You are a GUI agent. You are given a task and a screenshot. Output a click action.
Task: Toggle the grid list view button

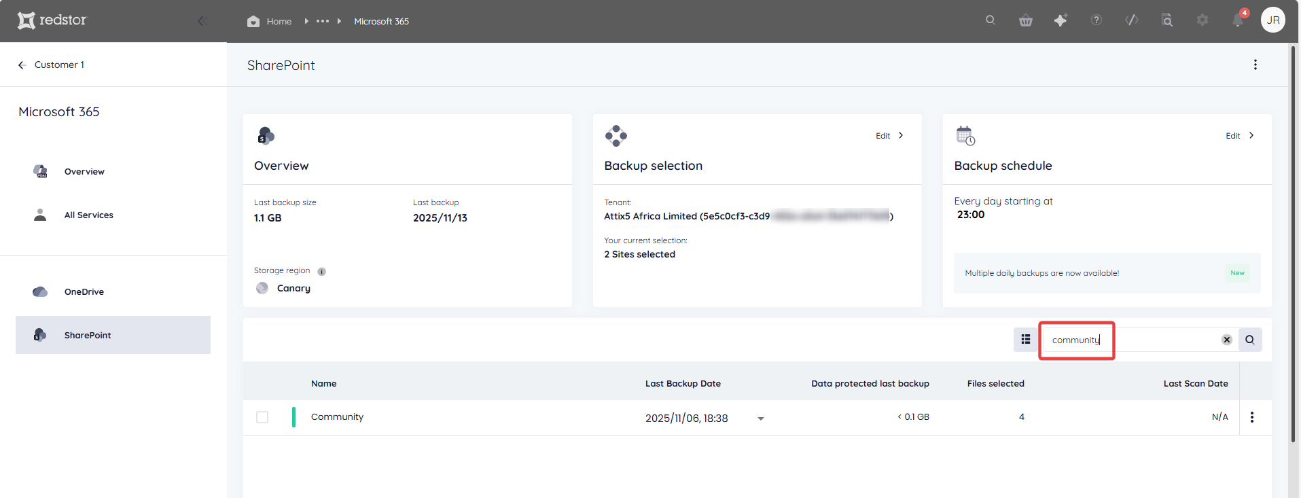click(1026, 339)
